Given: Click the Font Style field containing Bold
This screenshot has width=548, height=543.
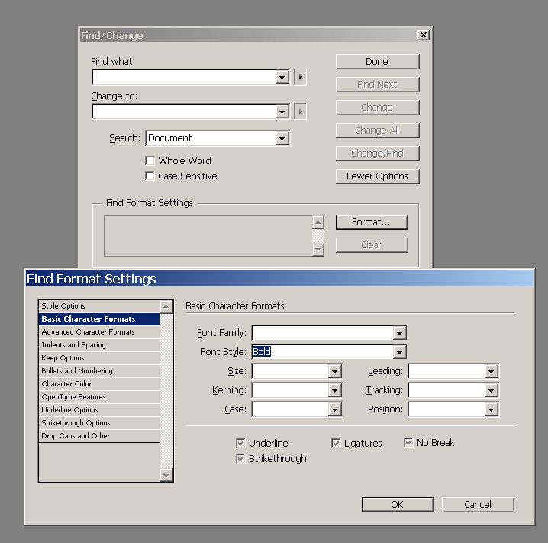Looking at the screenshot, I should pos(322,352).
